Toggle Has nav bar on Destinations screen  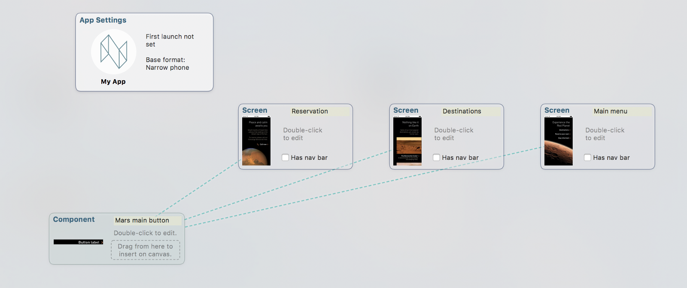click(436, 157)
